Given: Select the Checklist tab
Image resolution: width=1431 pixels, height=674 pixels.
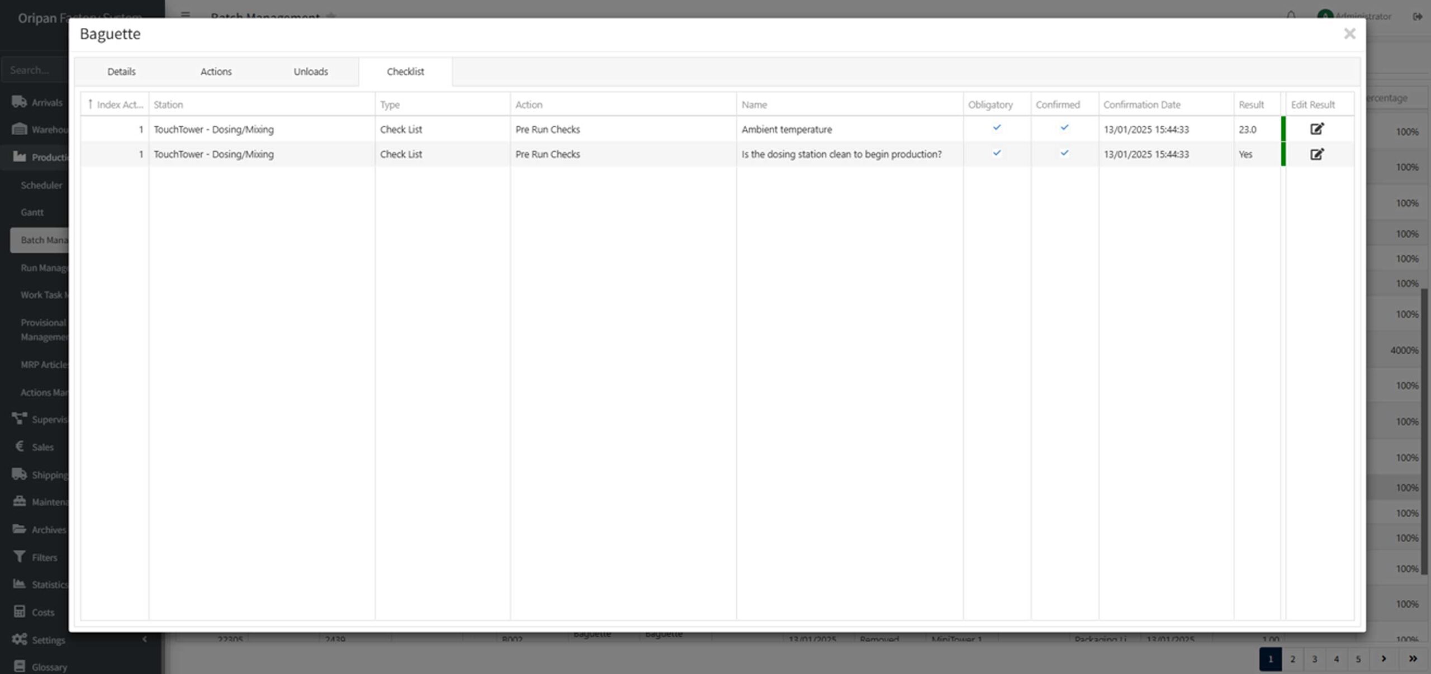Looking at the screenshot, I should pyautogui.click(x=405, y=72).
